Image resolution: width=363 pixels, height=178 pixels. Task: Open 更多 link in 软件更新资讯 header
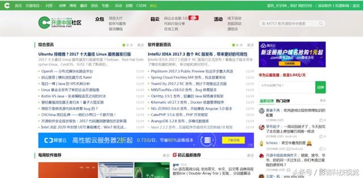pyautogui.click(x=250, y=45)
